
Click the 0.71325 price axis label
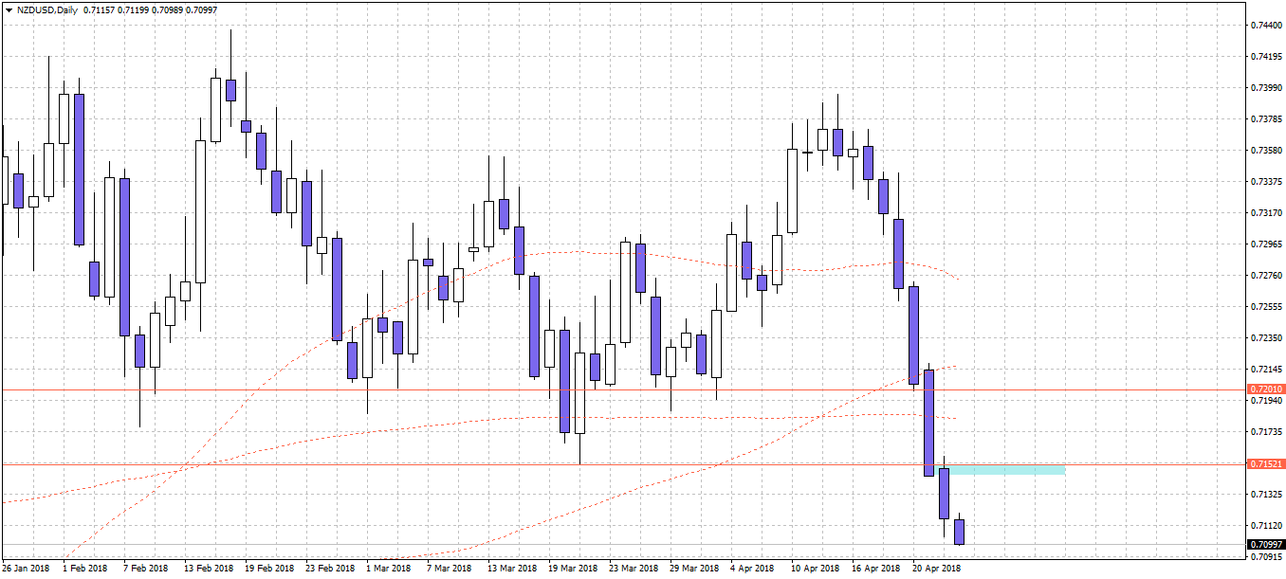point(1267,494)
